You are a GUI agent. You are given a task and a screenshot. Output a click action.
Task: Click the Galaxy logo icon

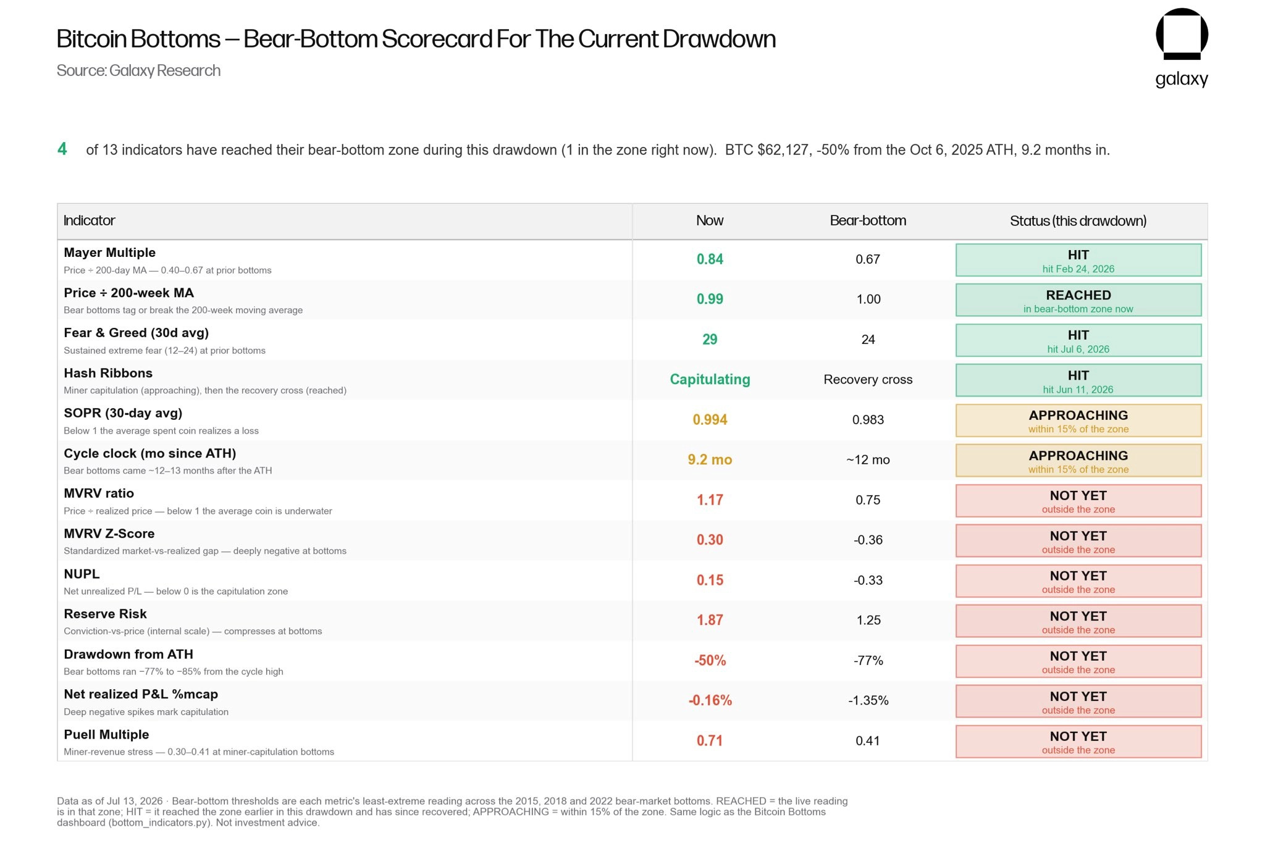click(1182, 35)
